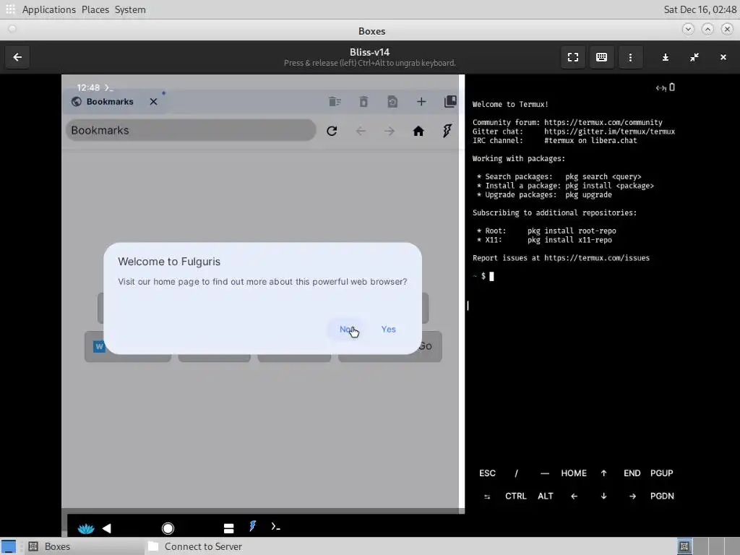Go forward using the browser forward arrow
Image resolution: width=740 pixels, height=555 pixels.
coord(390,131)
